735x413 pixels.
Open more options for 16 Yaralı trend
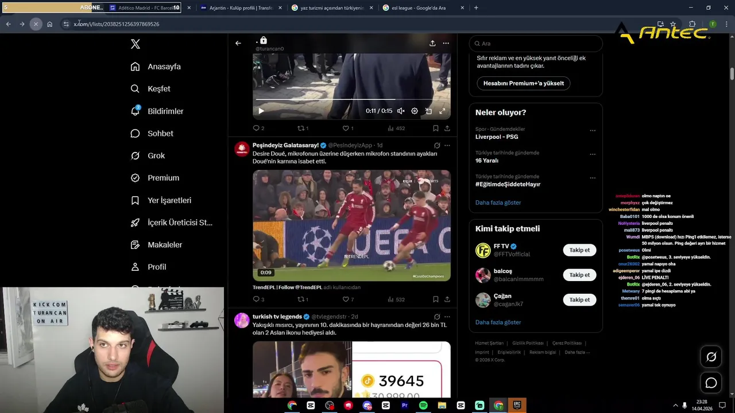point(593,154)
